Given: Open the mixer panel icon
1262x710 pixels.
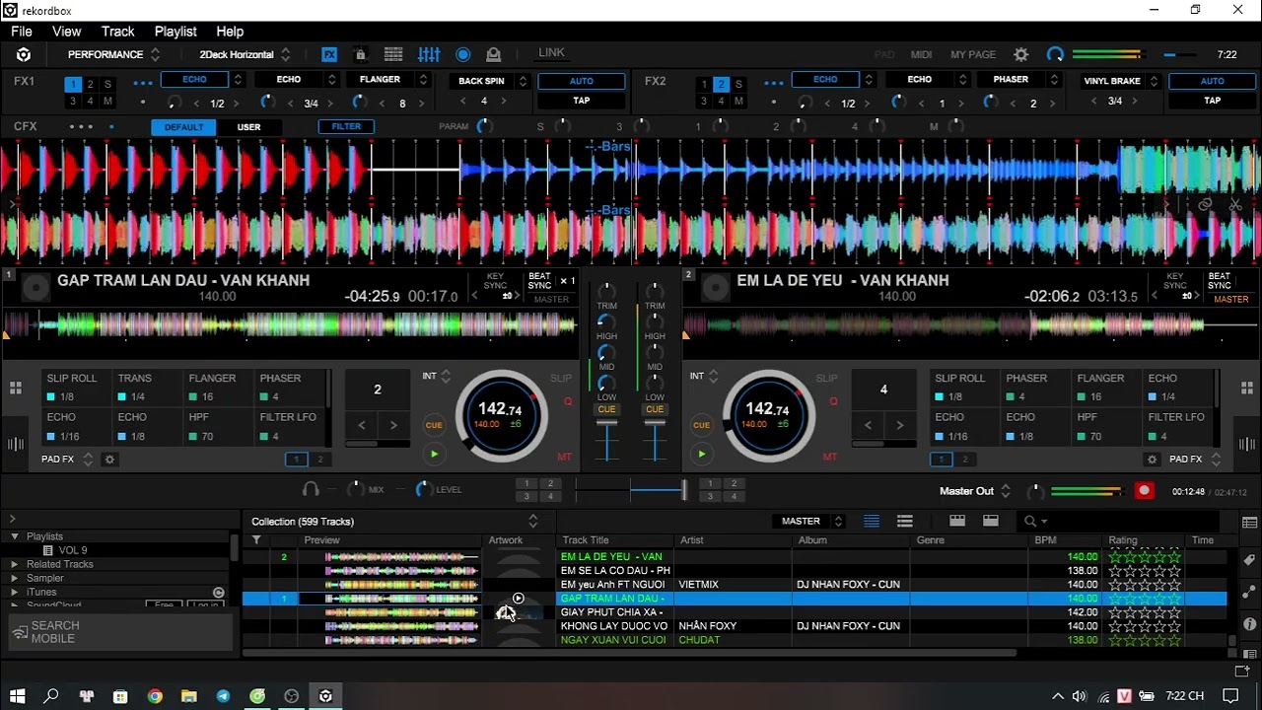Looking at the screenshot, I should (429, 55).
